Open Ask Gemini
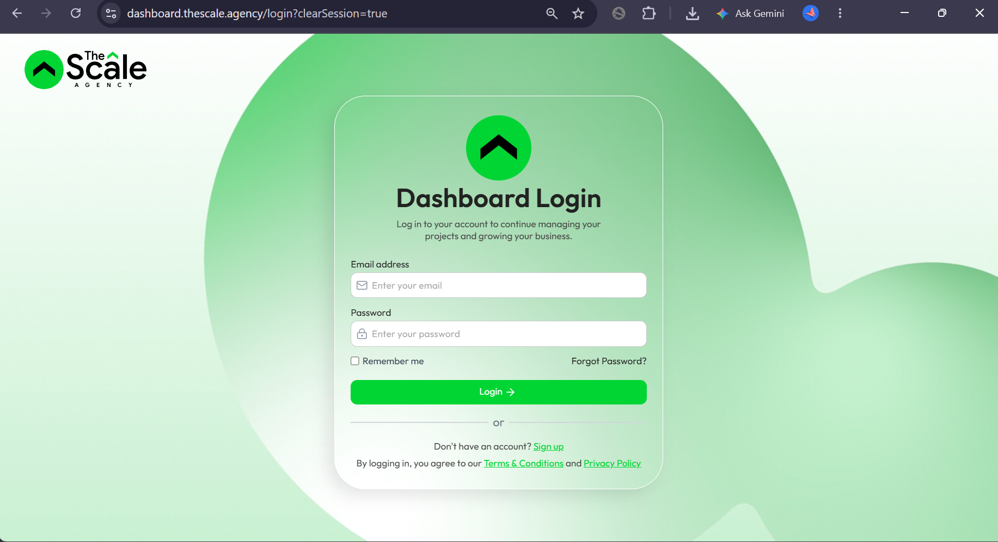Viewport: 998px width, 542px height. coord(750,14)
